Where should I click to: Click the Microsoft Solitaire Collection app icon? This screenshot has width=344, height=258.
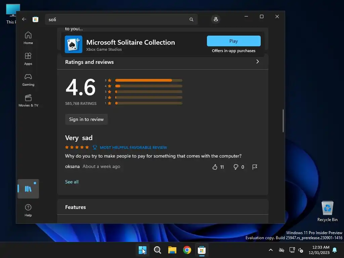pyautogui.click(x=74, y=44)
